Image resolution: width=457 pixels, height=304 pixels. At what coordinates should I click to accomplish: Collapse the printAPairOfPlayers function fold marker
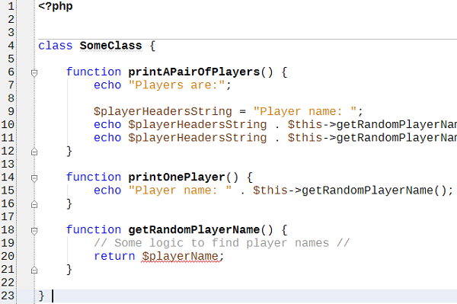[x=34, y=72]
